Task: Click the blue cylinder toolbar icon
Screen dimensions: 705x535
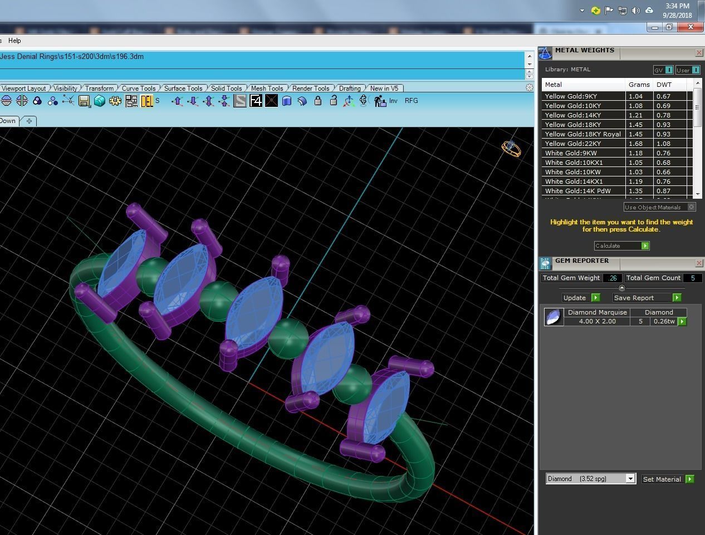Action: (287, 101)
